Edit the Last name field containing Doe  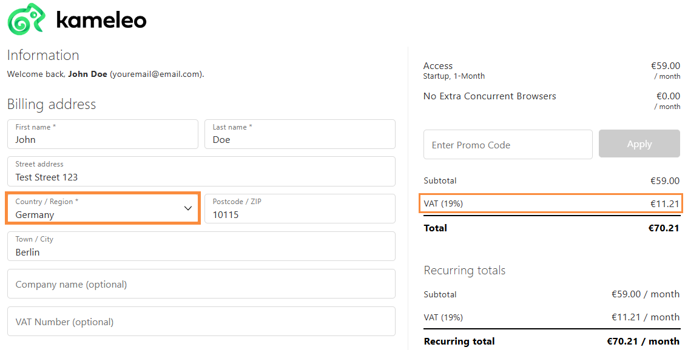(x=300, y=134)
